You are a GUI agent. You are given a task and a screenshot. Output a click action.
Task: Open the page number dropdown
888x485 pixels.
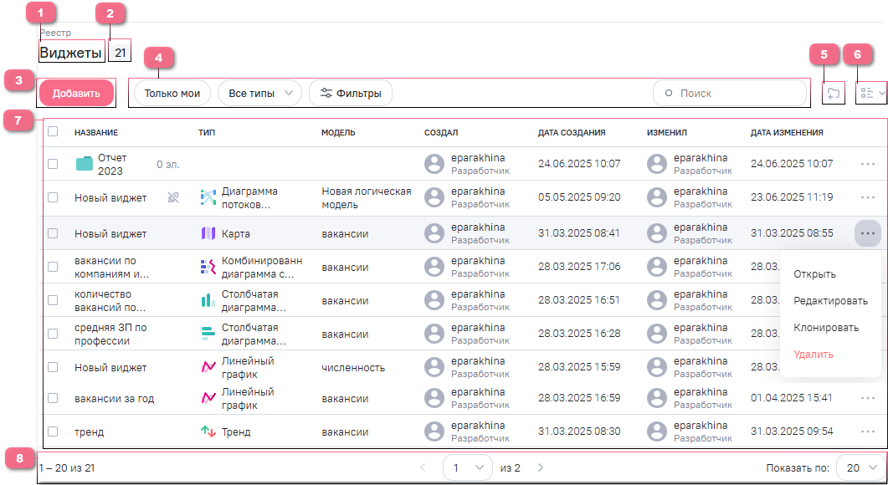tap(467, 467)
